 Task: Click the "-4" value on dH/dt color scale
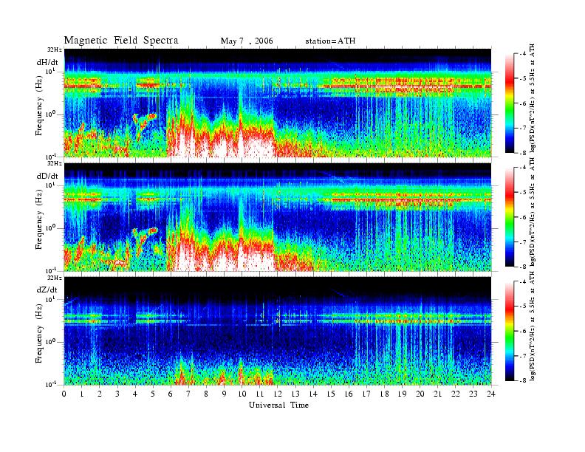(x=523, y=54)
